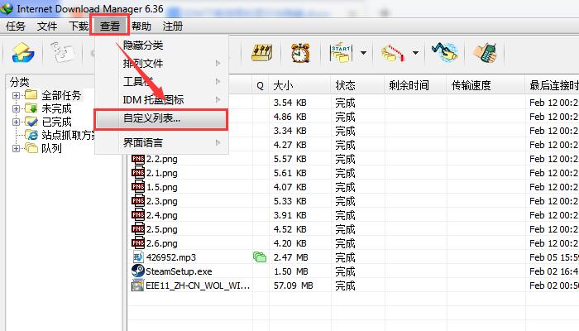The height and width of the screenshot is (331, 579).
Task: Select the 2.6.png file row
Action: coord(354,243)
